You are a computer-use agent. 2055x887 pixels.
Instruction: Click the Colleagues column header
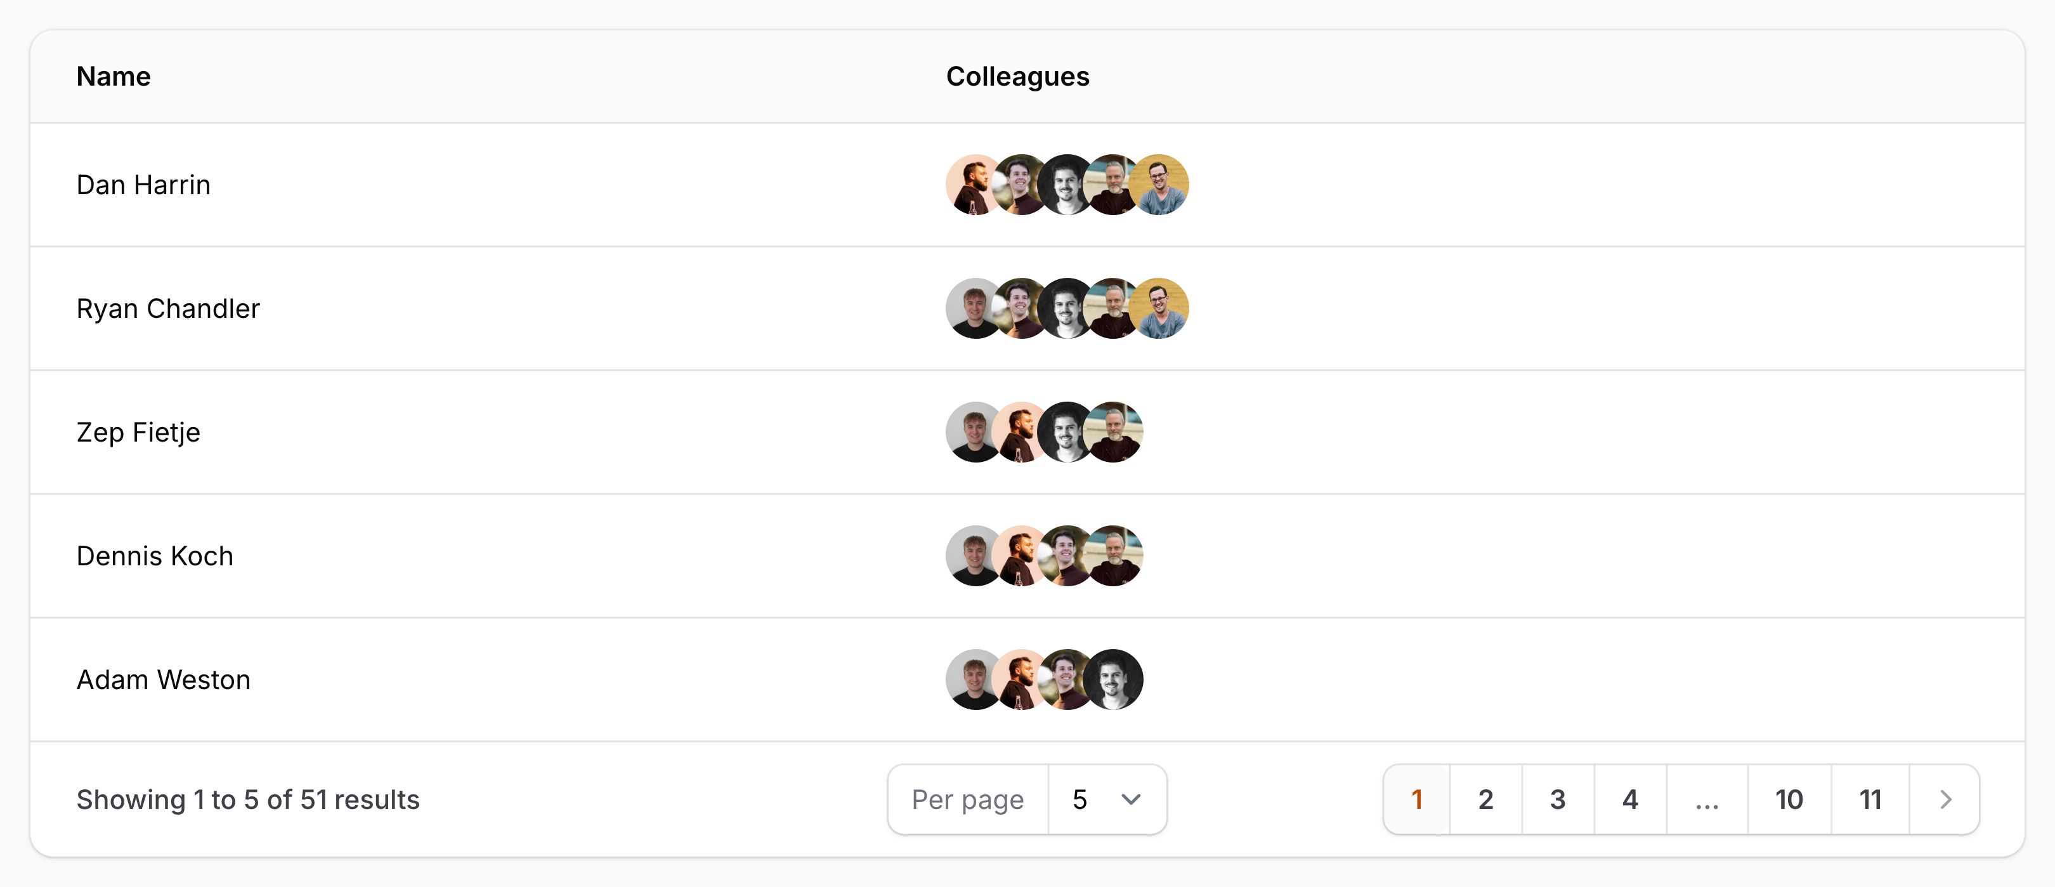click(1017, 77)
